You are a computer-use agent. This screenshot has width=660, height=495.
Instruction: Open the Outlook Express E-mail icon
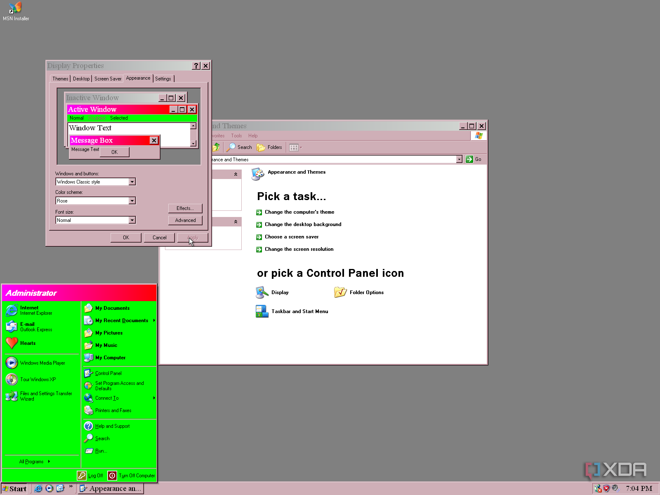click(x=12, y=327)
